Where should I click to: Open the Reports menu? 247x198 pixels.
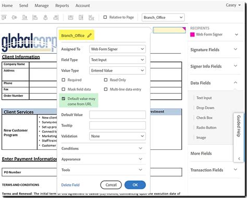point(62,6)
